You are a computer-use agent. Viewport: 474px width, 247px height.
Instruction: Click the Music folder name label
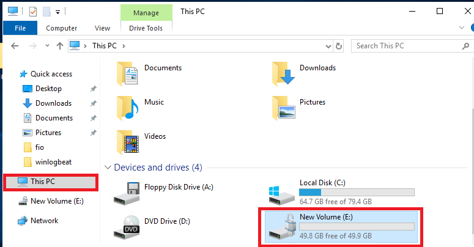(x=154, y=102)
